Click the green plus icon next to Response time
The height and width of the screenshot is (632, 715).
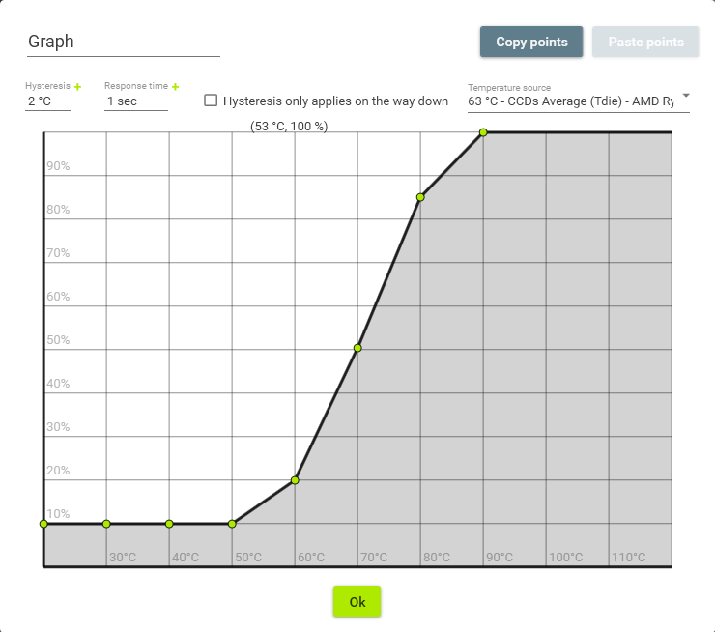tap(176, 87)
